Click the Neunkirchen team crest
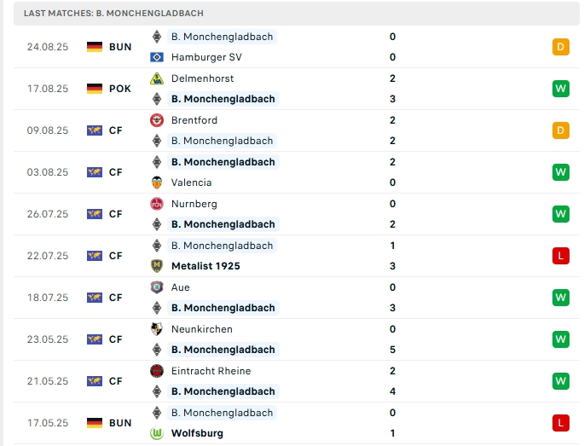Viewport: 584px width, 446px height. click(157, 329)
